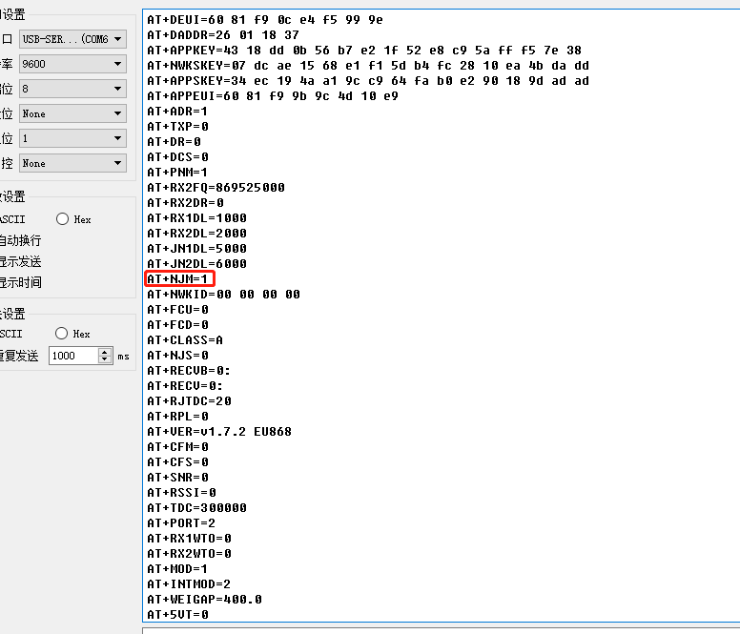Click the AT+CLASS=A line
The image size is (740, 634).
(185, 339)
